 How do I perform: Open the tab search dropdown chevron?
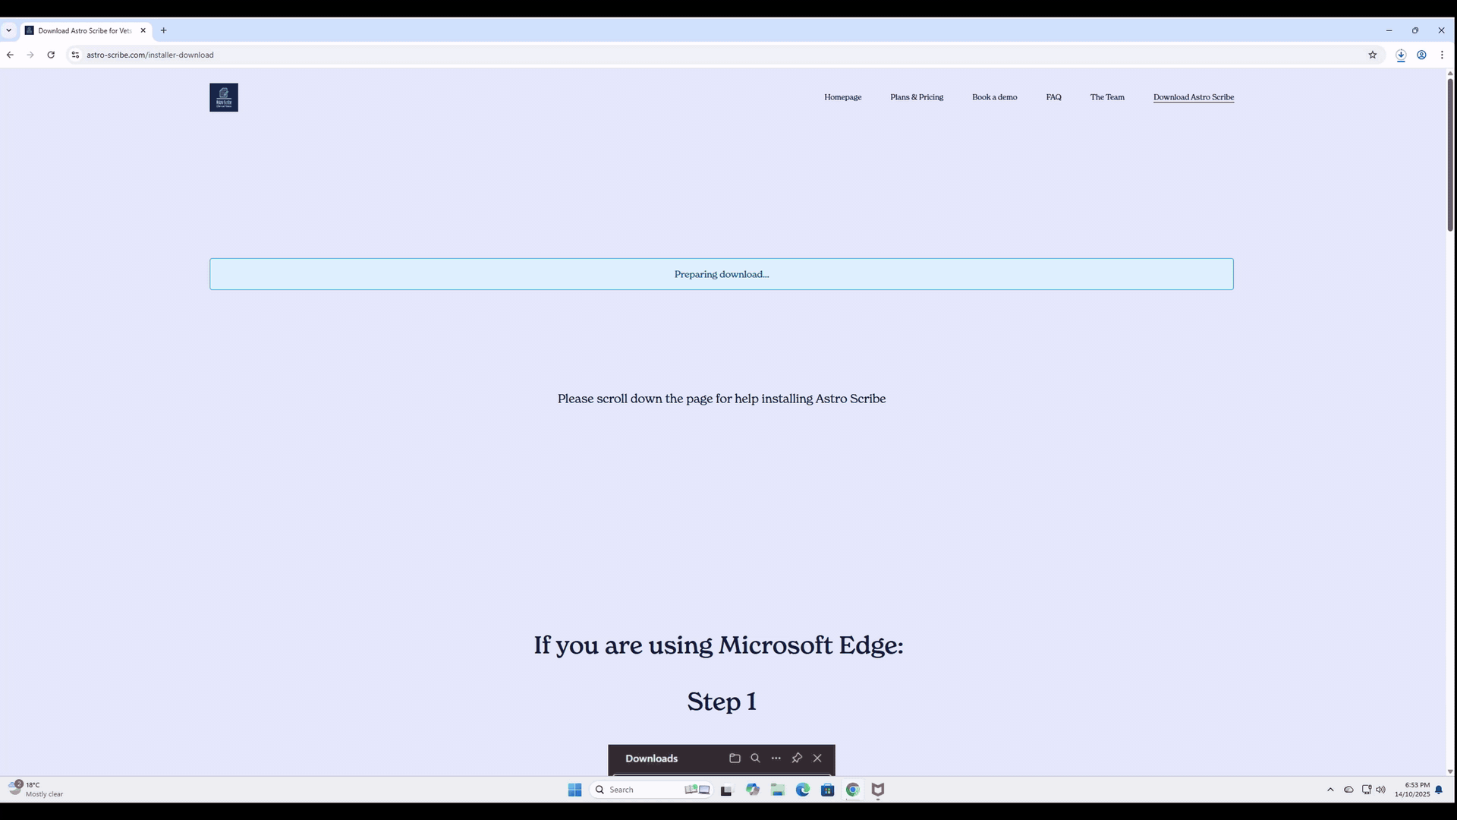(x=9, y=30)
